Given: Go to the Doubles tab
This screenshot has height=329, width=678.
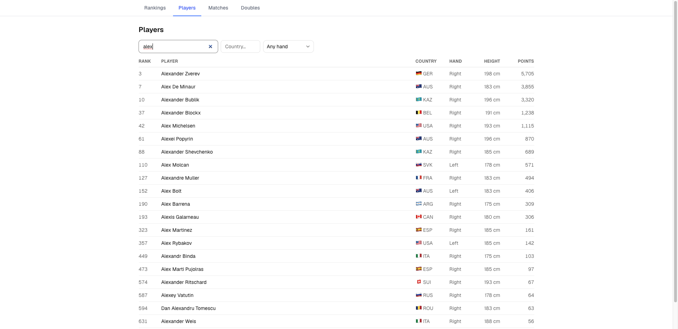Looking at the screenshot, I should coord(250,8).
